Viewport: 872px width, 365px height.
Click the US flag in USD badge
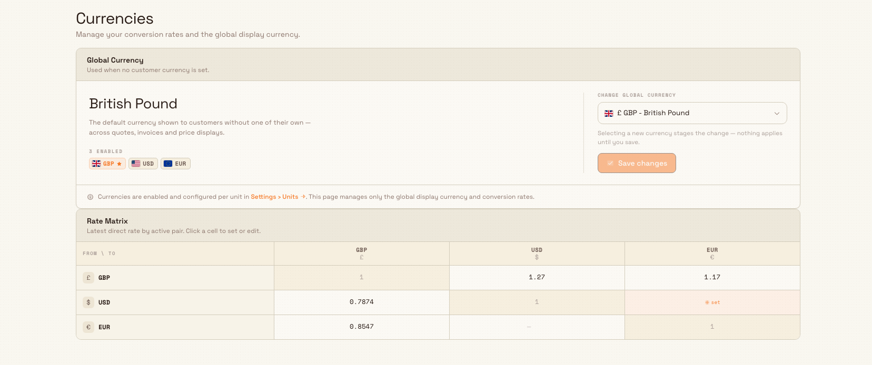click(136, 164)
